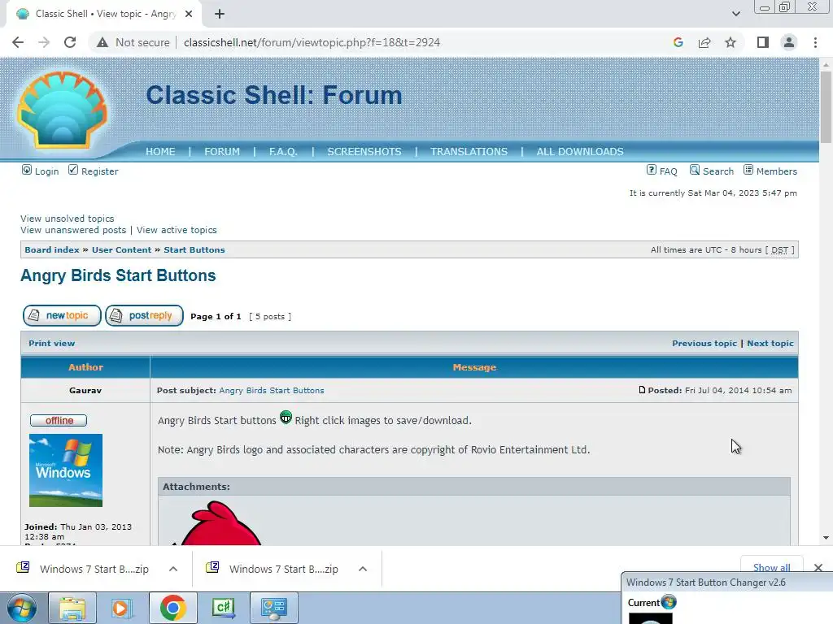The image size is (833, 624).
Task: Click the Angry Birds Start Buttons title
Action: click(x=118, y=275)
